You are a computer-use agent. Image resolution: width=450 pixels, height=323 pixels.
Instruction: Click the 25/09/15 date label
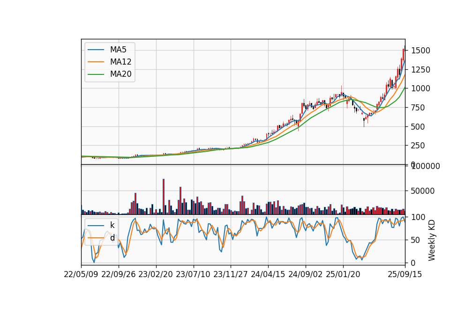tap(405, 275)
